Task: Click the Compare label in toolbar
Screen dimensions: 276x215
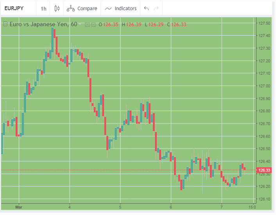Action: pos(87,8)
